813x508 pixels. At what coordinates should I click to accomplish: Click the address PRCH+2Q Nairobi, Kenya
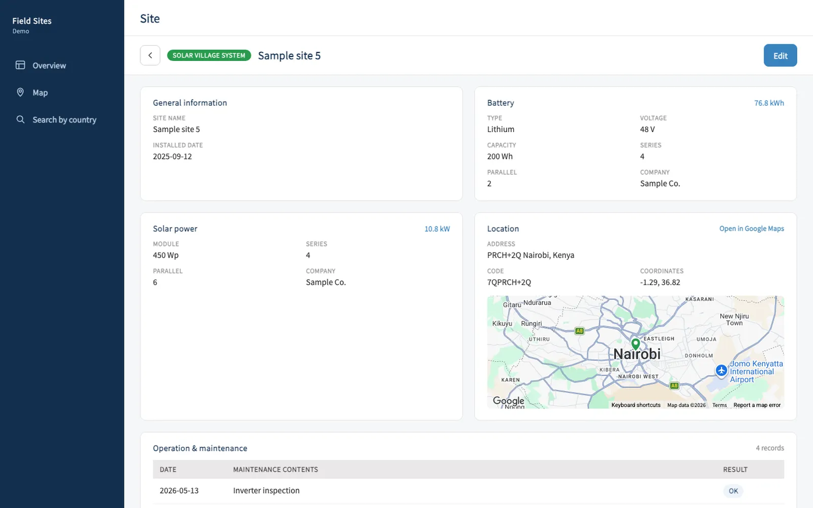coord(530,255)
